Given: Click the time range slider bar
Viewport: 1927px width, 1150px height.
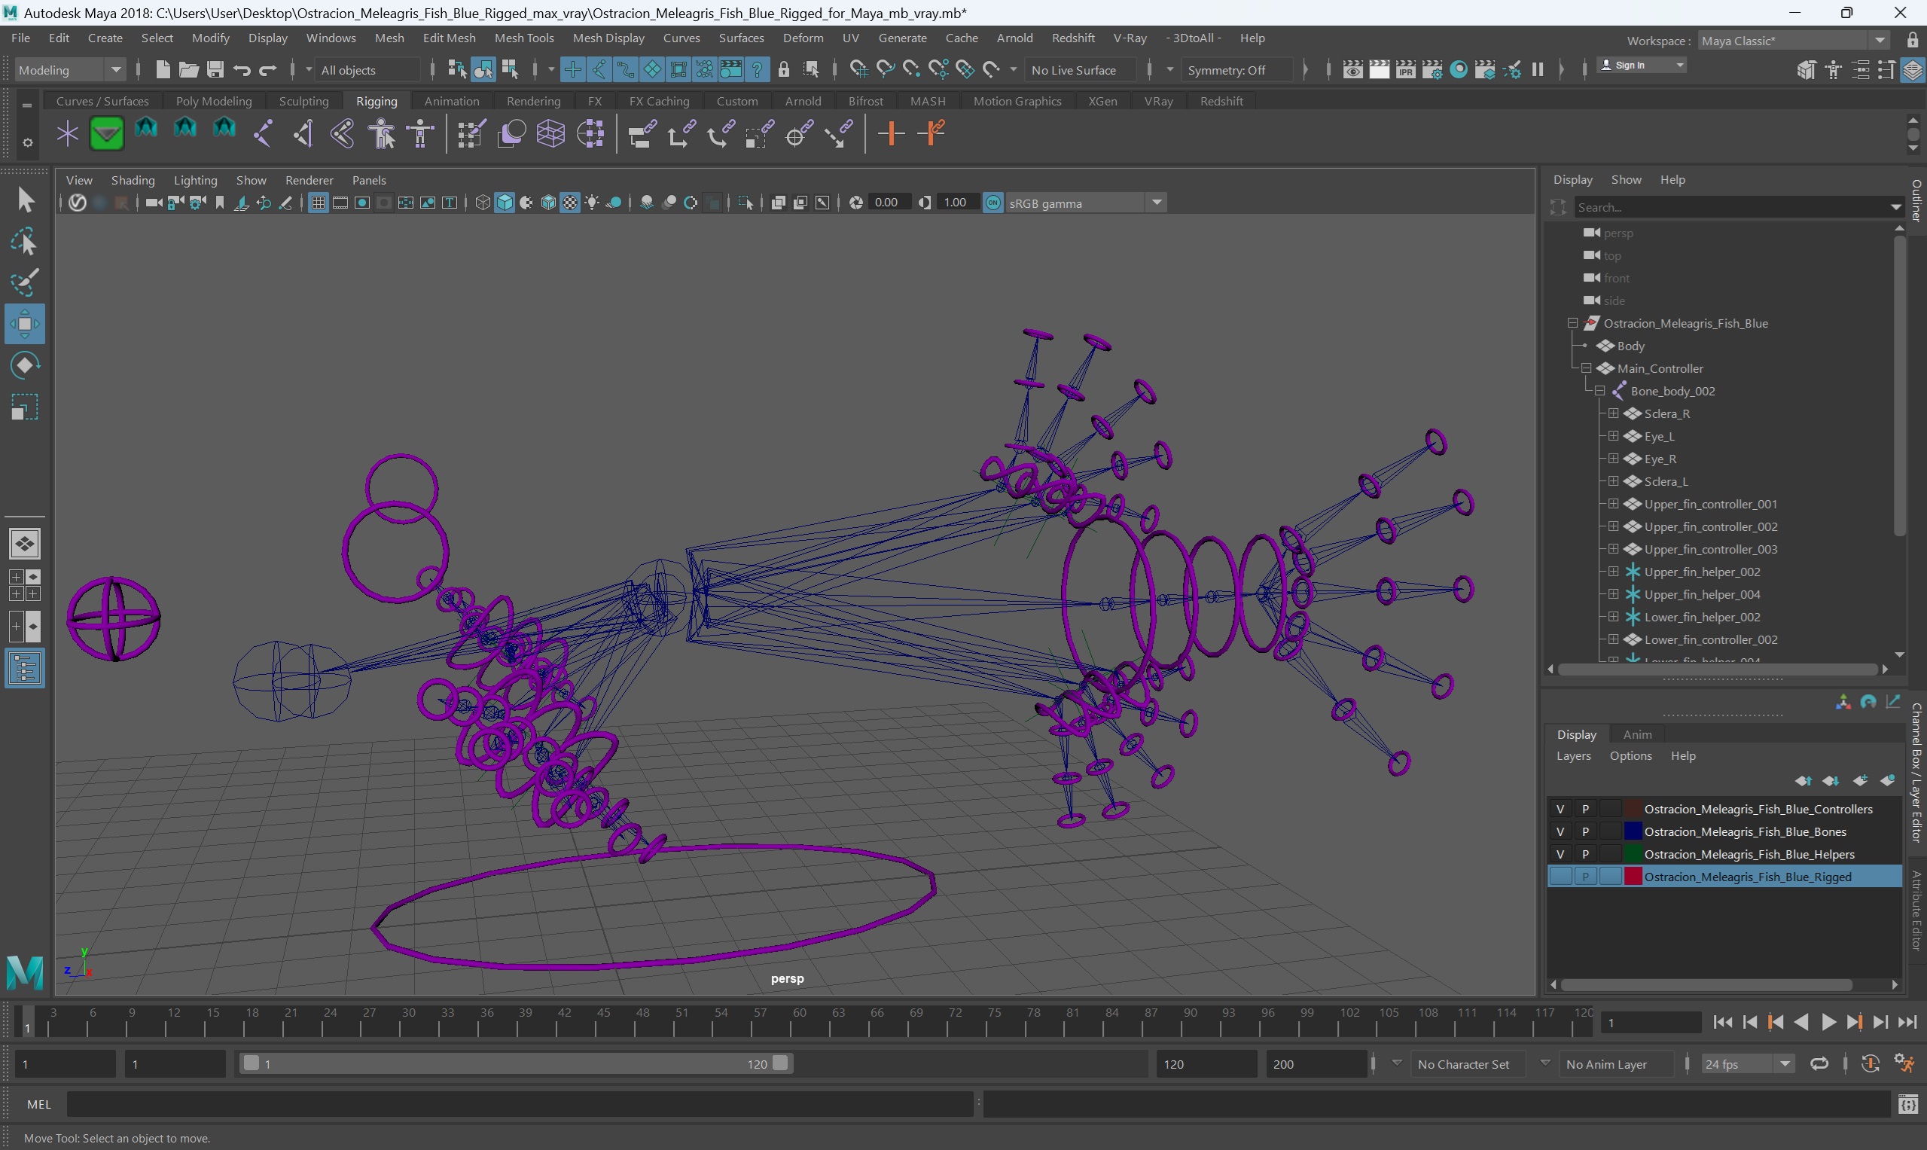Looking at the screenshot, I should [x=515, y=1063].
